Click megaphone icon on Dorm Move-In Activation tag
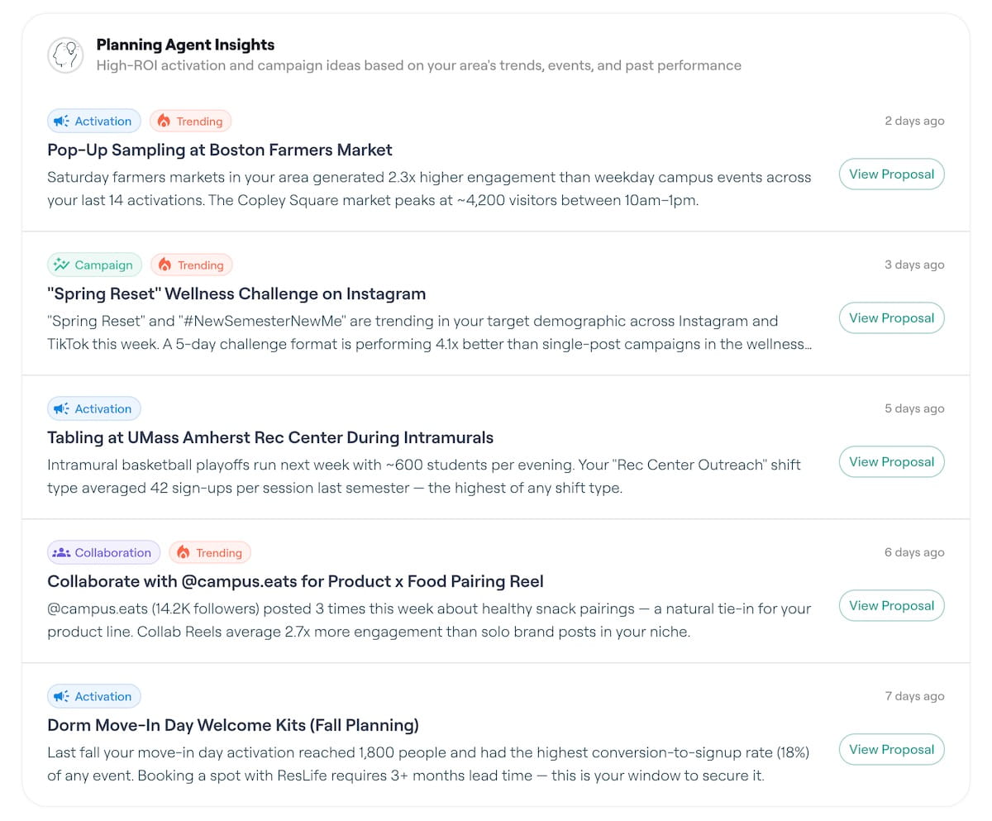992x821 pixels. click(x=61, y=697)
